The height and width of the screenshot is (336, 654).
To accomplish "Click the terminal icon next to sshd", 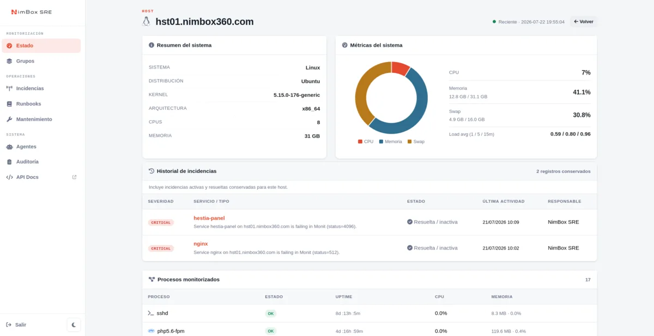I will (x=151, y=313).
